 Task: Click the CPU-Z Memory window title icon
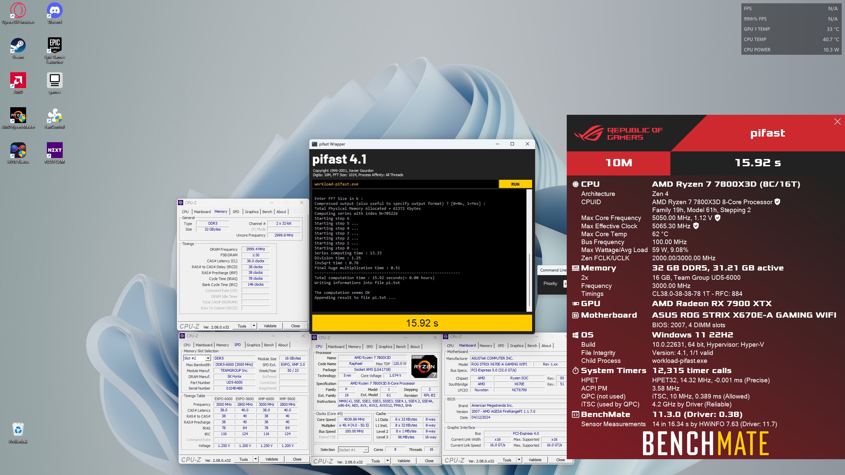click(181, 203)
